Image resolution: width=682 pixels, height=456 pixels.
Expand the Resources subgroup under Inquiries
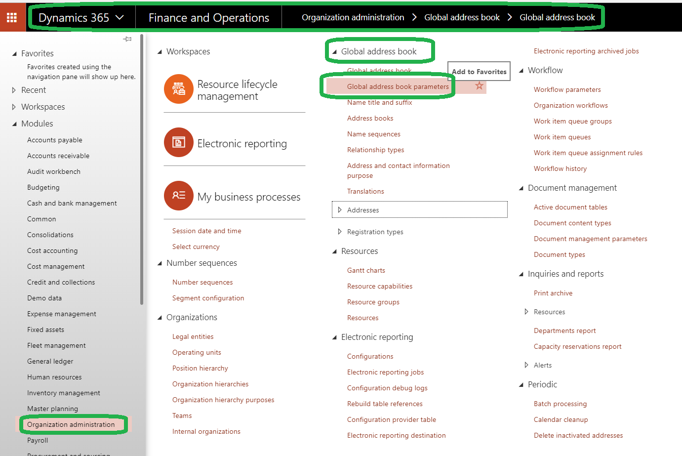pyautogui.click(x=526, y=312)
